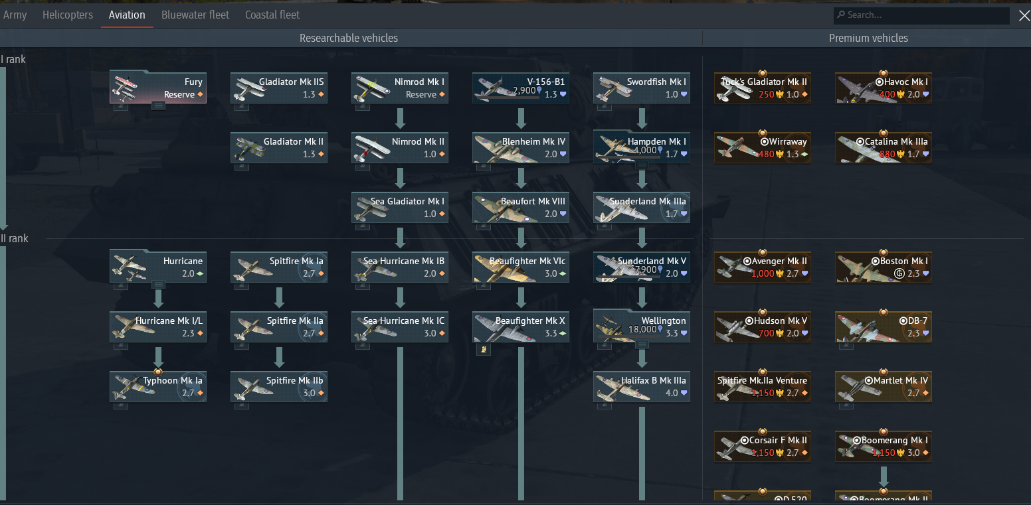Select the Typhoon Mk Ia fighter card
The height and width of the screenshot is (505, 1031).
click(158, 387)
